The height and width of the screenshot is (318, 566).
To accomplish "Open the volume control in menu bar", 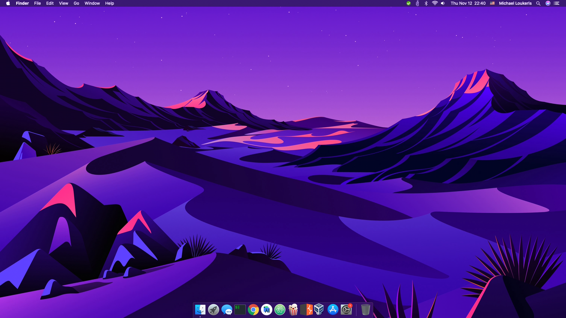I will coord(443,3).
